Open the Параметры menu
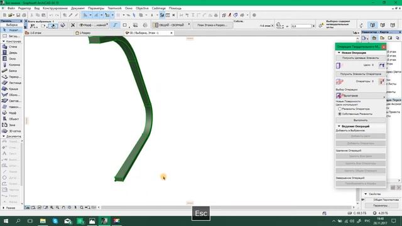This screenshot has width=402, height=226. point(96,8)
